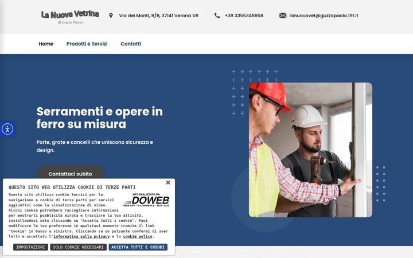This screenshot has width=413, height=258.
Task: Click the DOWEB logo in cookie banner
Action: pos(146,200)
